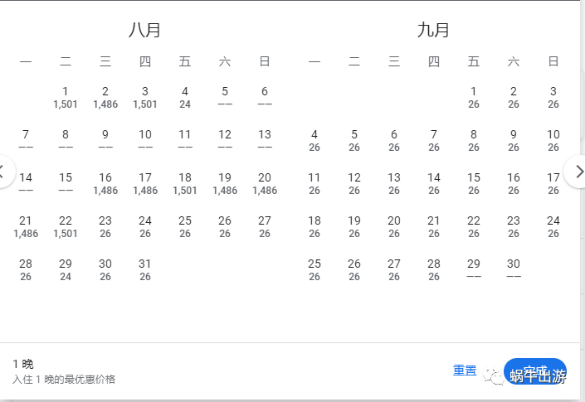Viewport: 585px width, 402px height.
Task: Choose August 14 date cell
Action: [x=26, y=184]
